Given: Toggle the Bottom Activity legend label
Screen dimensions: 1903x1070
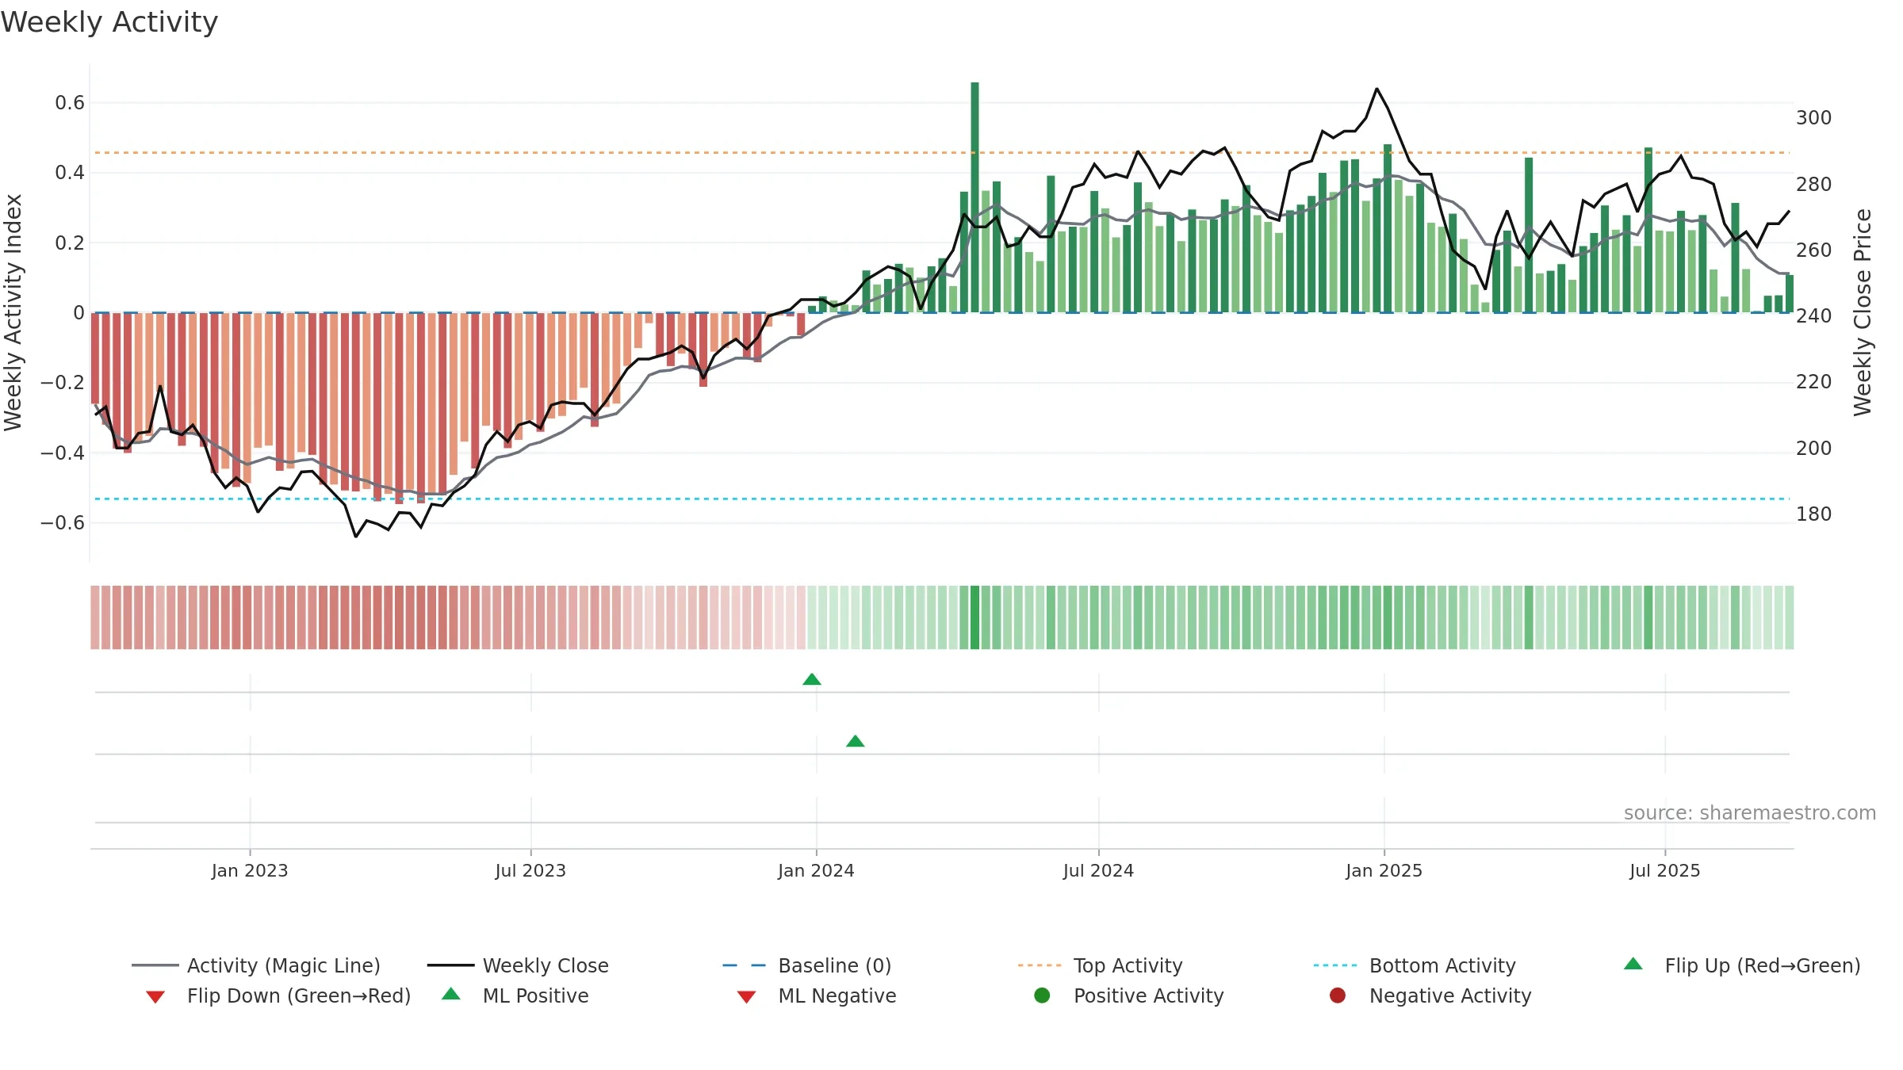Looking at the screenshot, I should pyautogui.click(x=1442, y=965).
